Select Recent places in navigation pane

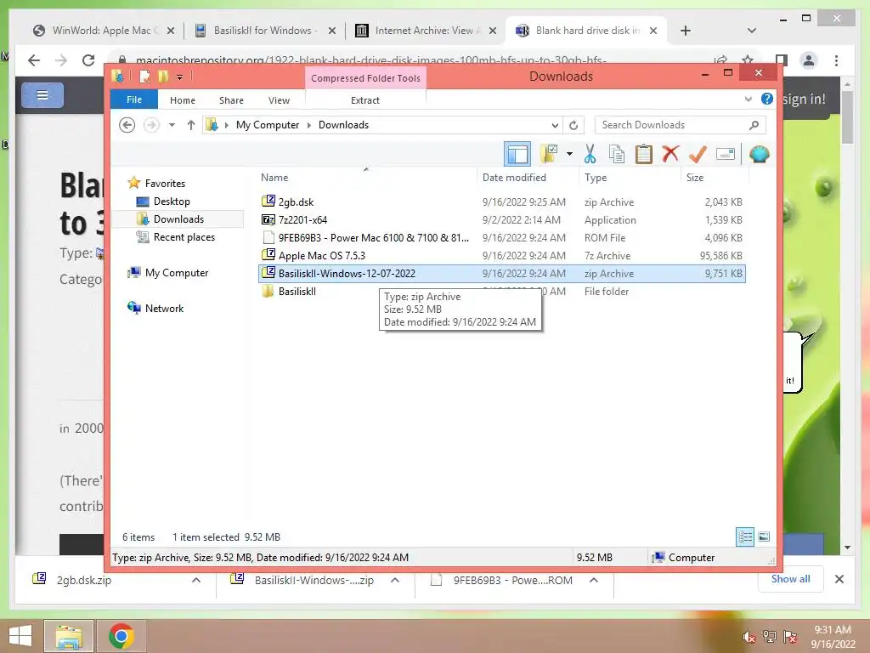[184, 237]
